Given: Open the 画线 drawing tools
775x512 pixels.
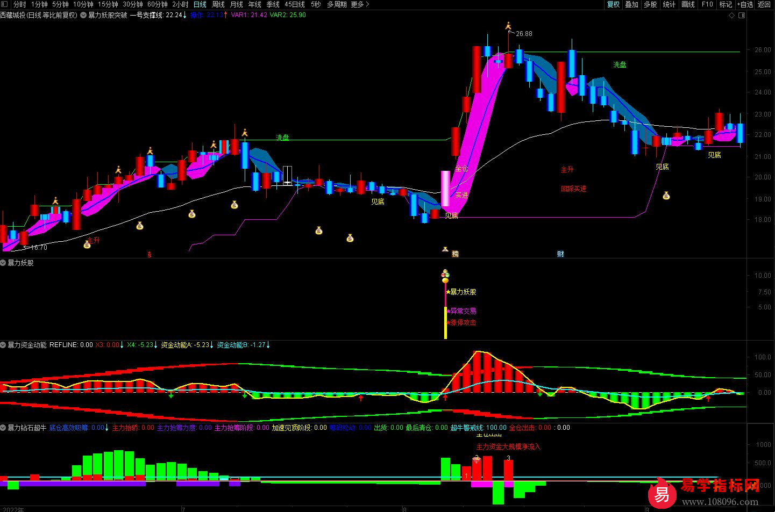Looking at the screenshot, I should click(x=688, y=4).
